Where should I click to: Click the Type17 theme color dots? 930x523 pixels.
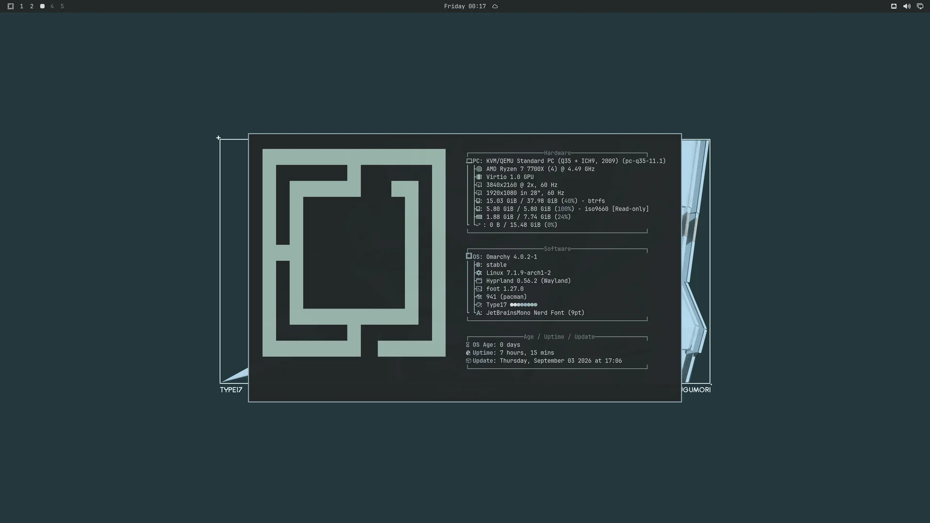524,305
